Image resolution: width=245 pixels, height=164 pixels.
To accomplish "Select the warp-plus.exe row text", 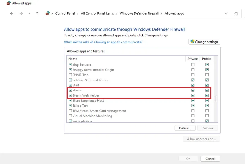I will 83,121.
